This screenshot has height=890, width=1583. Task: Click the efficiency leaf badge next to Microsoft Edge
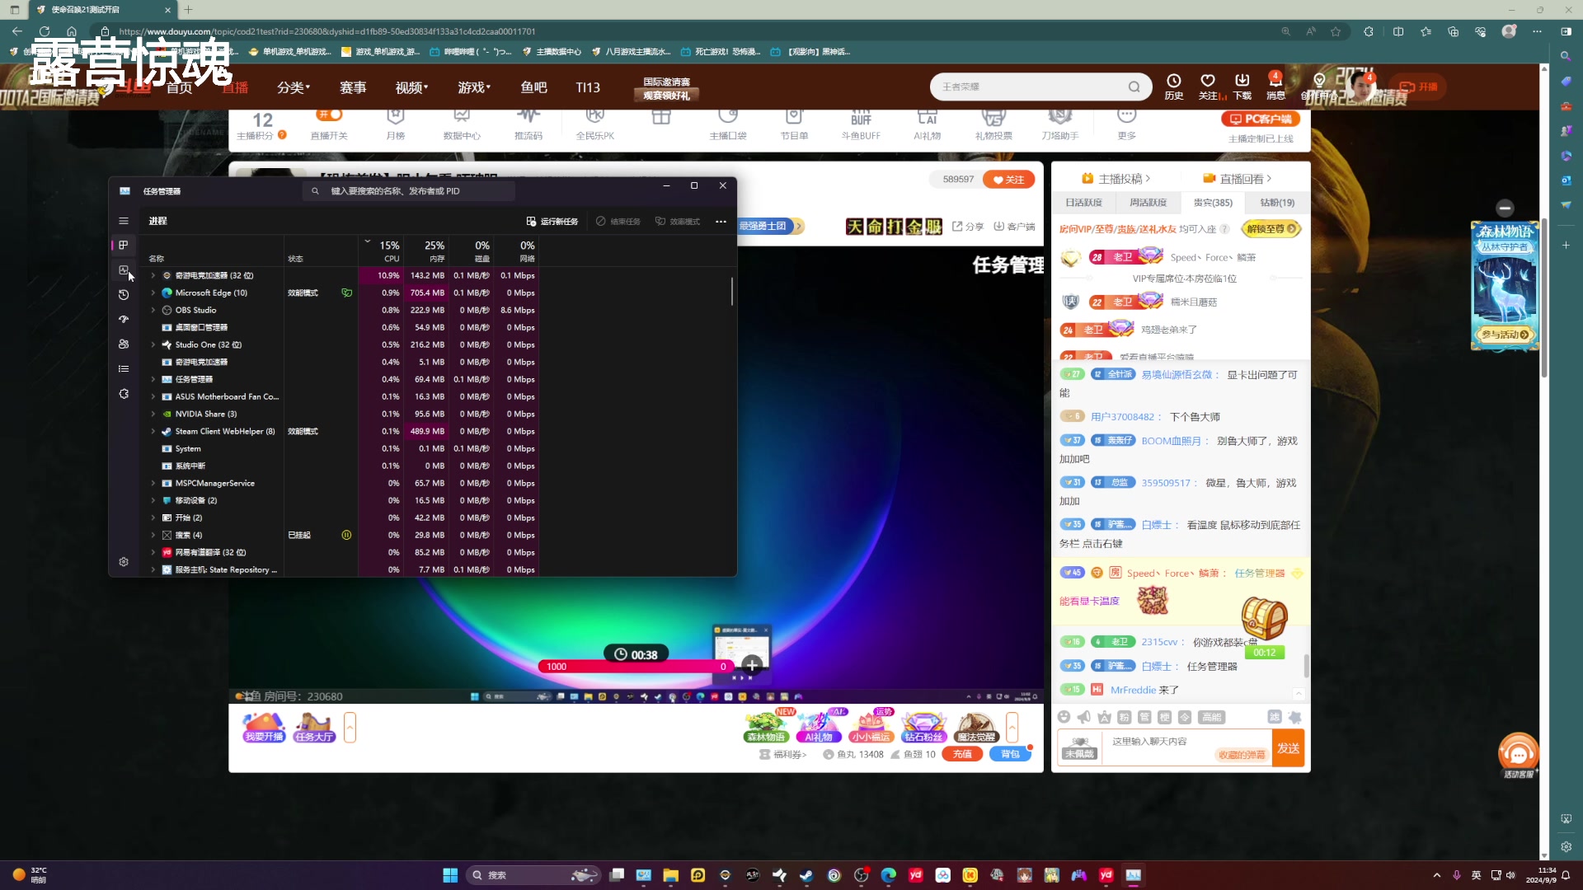coord(346,293)
